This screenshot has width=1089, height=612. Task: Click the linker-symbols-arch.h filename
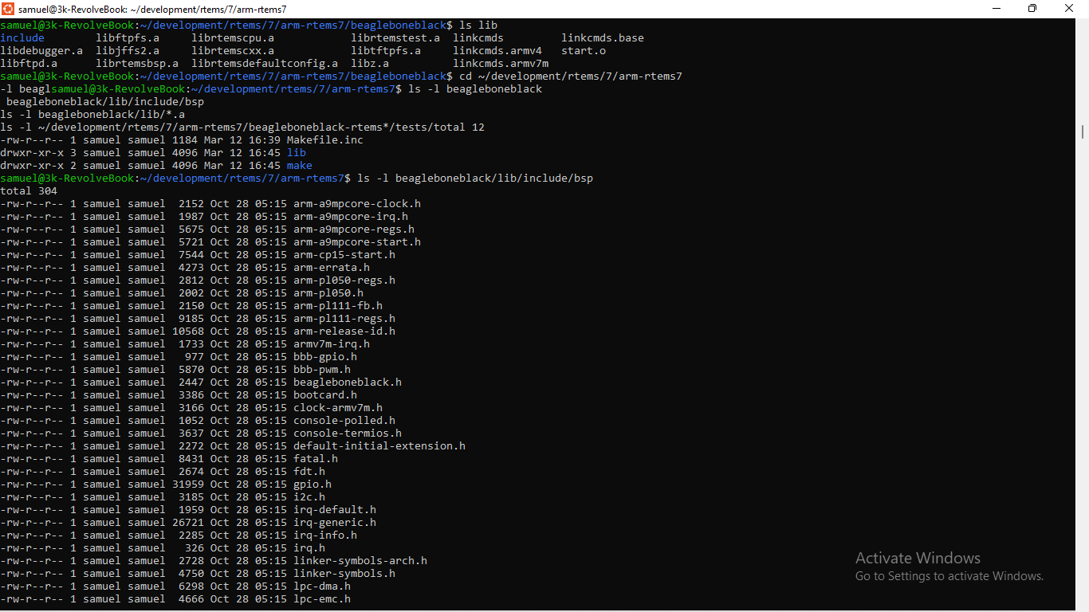(x=360, y=560)
